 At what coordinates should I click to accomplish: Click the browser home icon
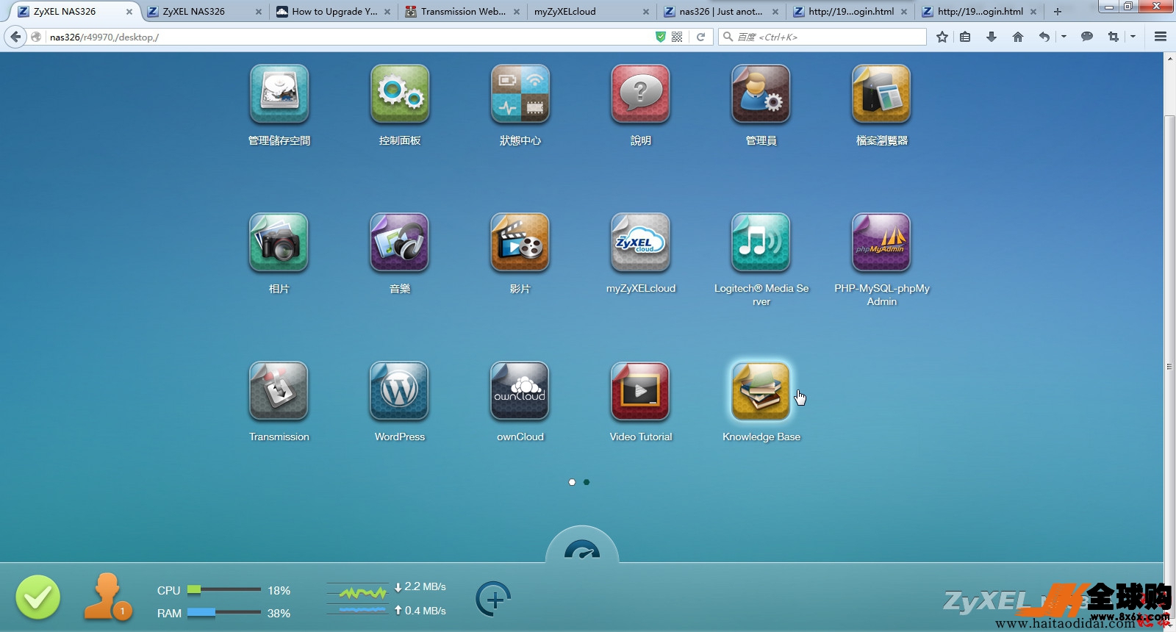point(1017,37)
